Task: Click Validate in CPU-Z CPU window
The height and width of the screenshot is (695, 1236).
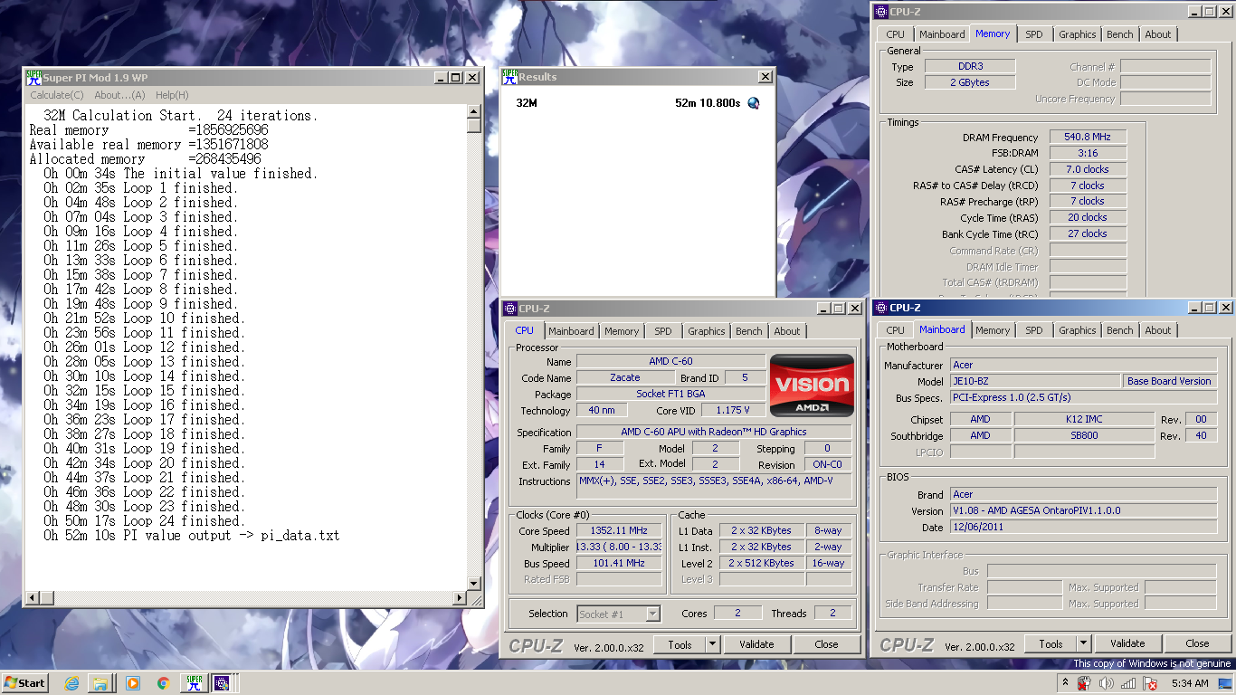Action: (756, 644)
